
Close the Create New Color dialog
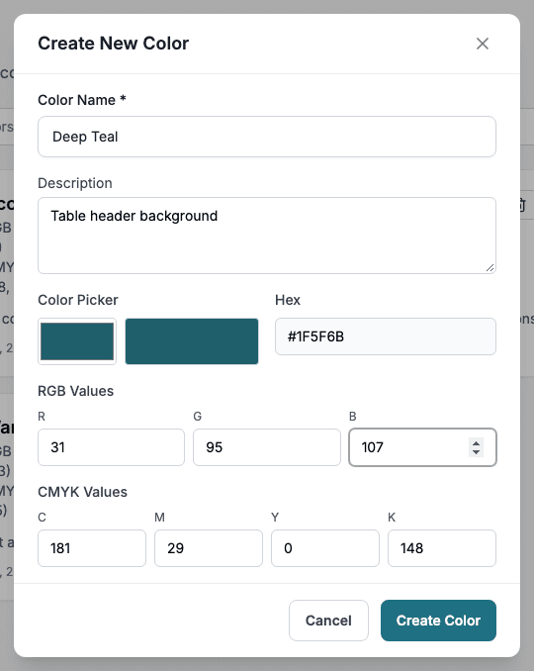click(x=483, y=44)
